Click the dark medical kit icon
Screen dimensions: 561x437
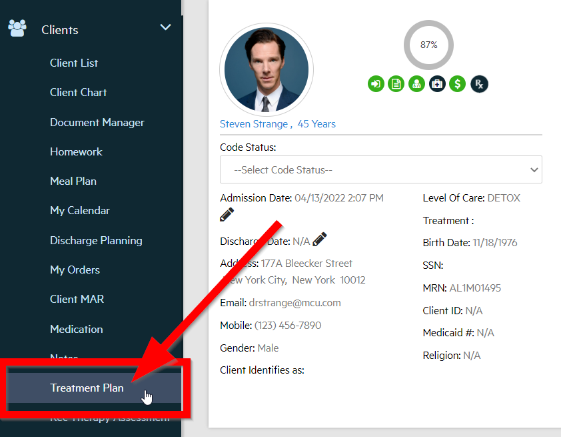[437, 83]
